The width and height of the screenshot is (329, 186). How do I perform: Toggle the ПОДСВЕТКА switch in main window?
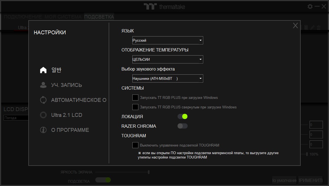(x=103, y=180)
